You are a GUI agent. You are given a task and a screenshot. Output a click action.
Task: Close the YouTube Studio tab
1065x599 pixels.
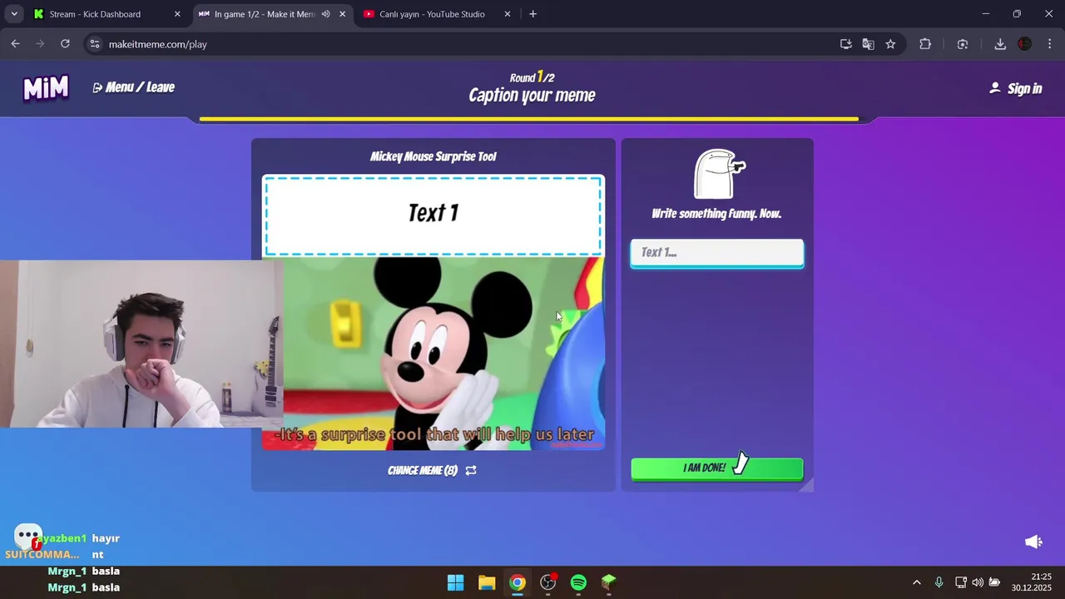click(508, 14)
